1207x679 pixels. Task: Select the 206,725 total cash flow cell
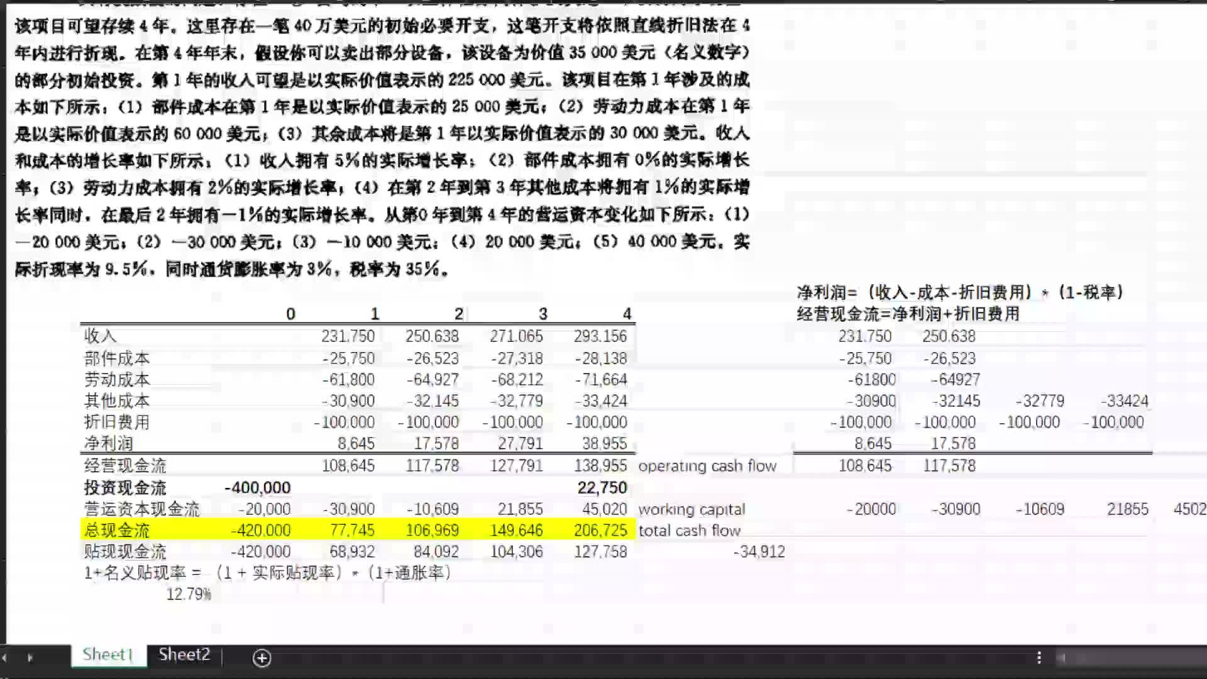pyautogui.click(x=600, y=531)
